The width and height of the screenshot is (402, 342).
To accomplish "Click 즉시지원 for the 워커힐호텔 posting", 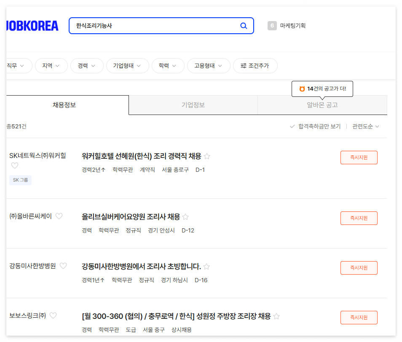I will pos(359,157).
